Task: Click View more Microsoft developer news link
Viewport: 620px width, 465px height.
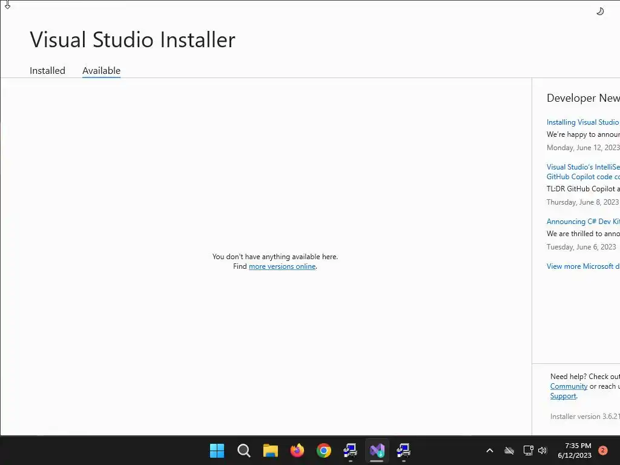Action: (583, 266)
